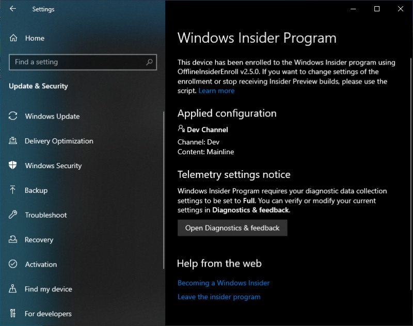Select the Windows Security shield icon
Image resolution: width=413 pixels, height=326 pixels.
[x=12, y=166]
